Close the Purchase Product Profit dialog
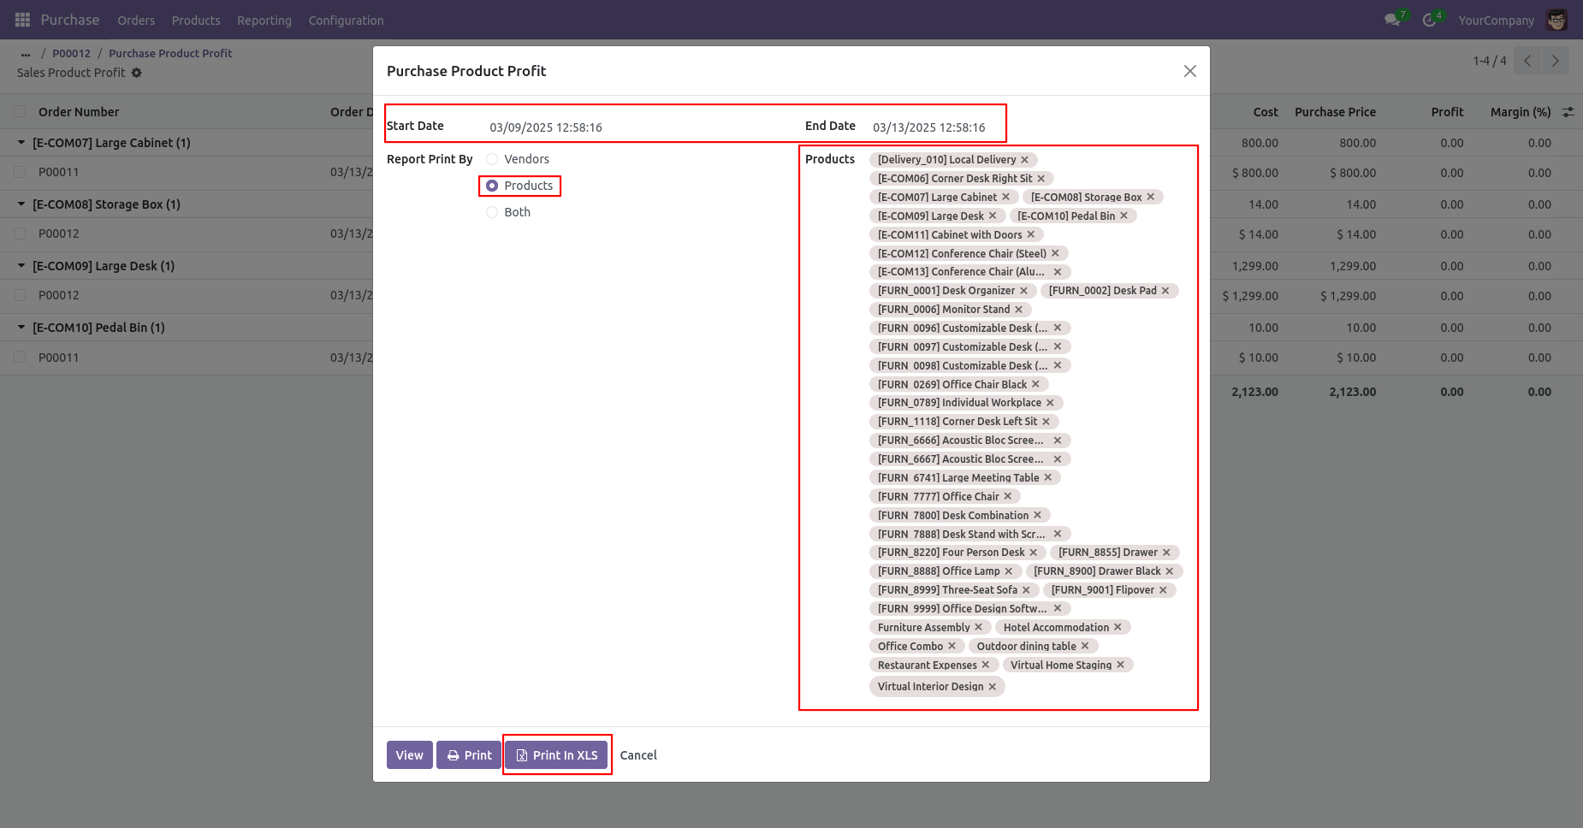 [x=1189, y=71]
